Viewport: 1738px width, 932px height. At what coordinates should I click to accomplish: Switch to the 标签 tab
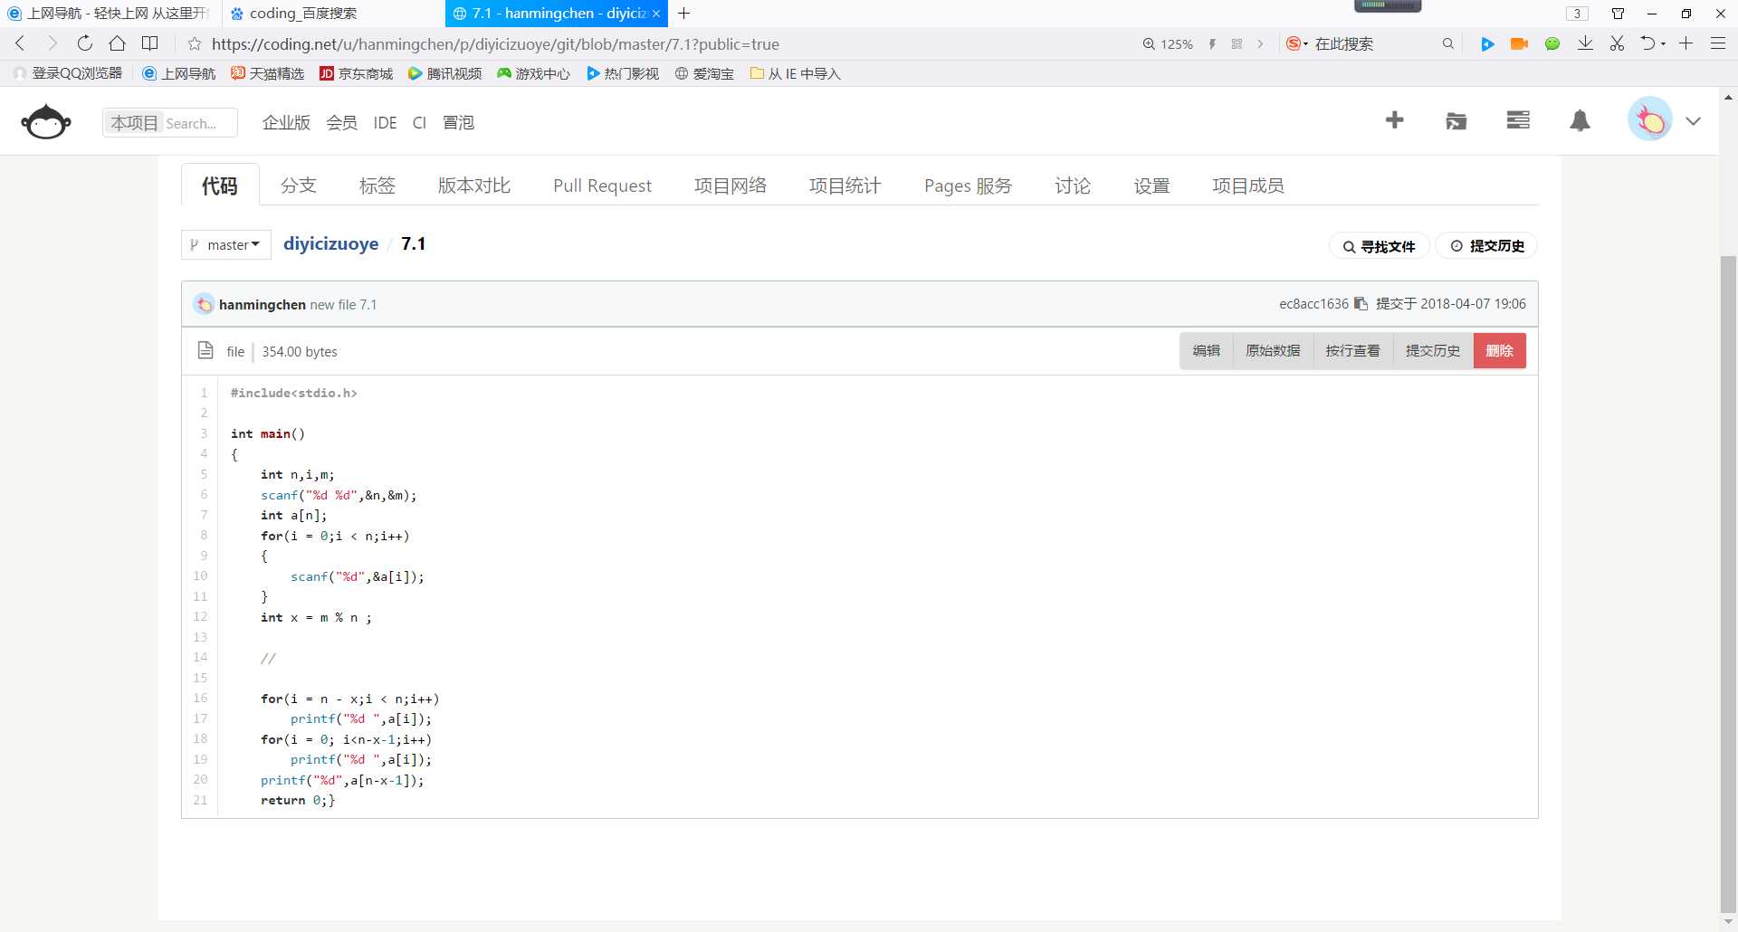[x=377, y=185]
